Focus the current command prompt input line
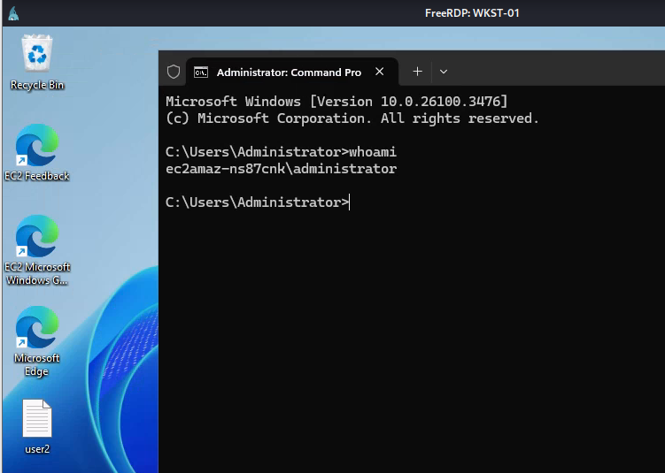 pos(258,202)
